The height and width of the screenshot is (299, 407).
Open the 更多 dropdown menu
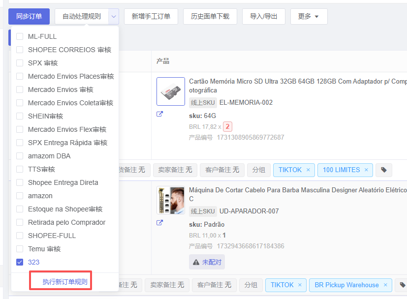309,16
